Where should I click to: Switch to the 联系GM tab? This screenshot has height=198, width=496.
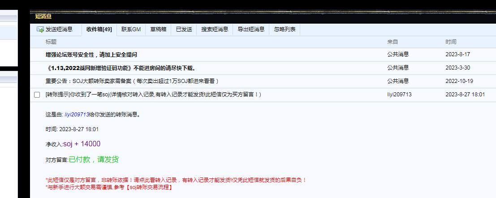pyautogui.click(x=131, y=29)
